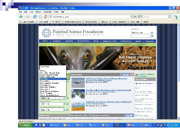
Task: Click the NSF snowflake logo
Action: pos(46,33)
